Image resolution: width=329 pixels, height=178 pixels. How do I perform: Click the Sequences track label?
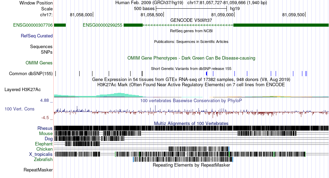(41, 47)
